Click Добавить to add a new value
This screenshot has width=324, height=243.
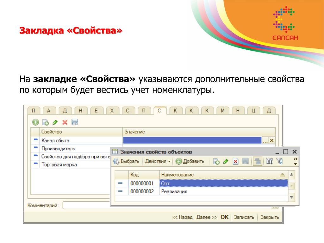190,161
